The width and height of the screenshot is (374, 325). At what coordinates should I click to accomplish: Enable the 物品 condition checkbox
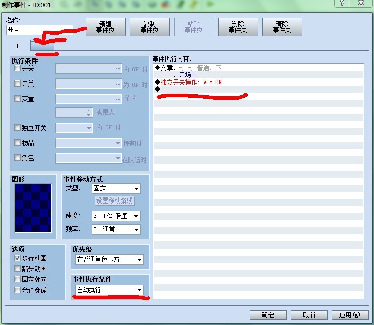coord(17,143)
